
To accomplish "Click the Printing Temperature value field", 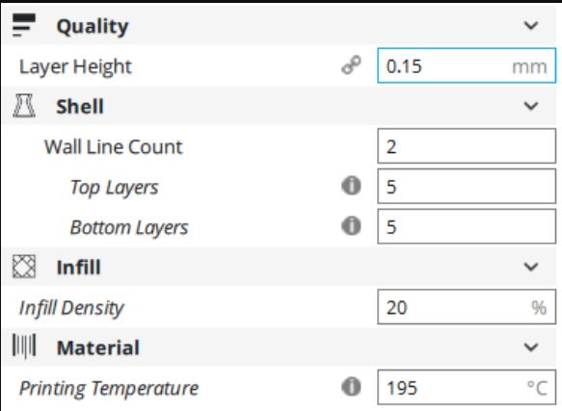I will (467, 387).
